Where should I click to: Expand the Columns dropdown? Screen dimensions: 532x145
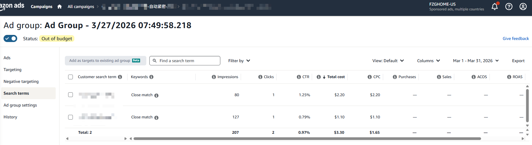coord(428,61)
